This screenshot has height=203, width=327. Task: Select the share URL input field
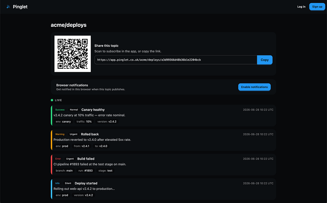click(176, 60)
